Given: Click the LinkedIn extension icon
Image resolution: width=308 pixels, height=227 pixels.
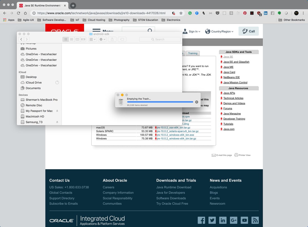Looking at the screenshot, I should 266,13.
